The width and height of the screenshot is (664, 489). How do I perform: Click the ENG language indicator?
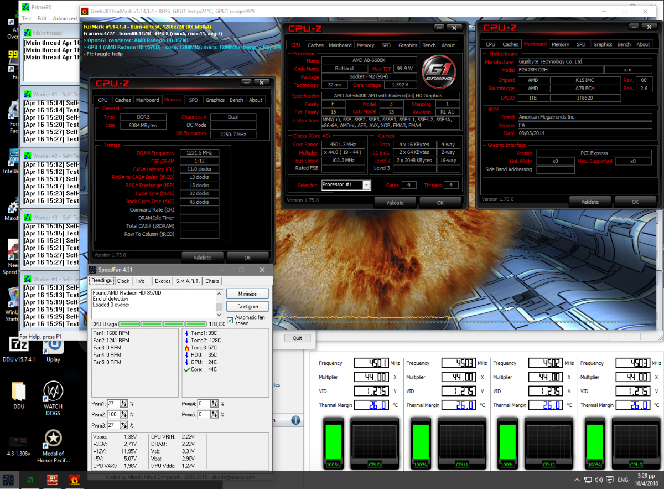[x=623, y=480]
